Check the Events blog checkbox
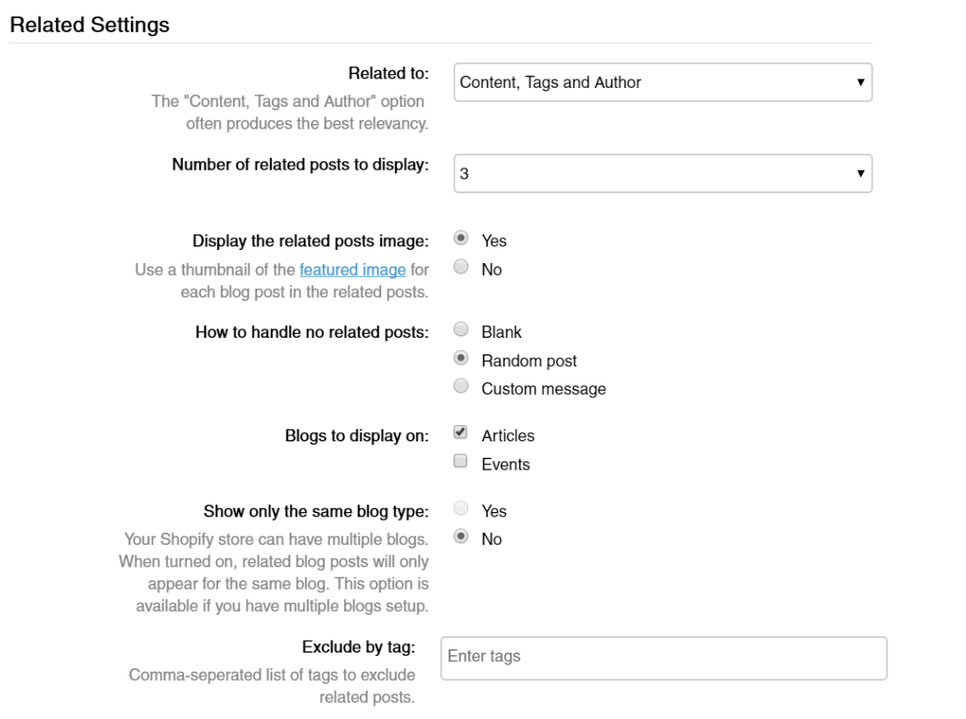This screenshot has width=966, height=719. click(461, 462)
